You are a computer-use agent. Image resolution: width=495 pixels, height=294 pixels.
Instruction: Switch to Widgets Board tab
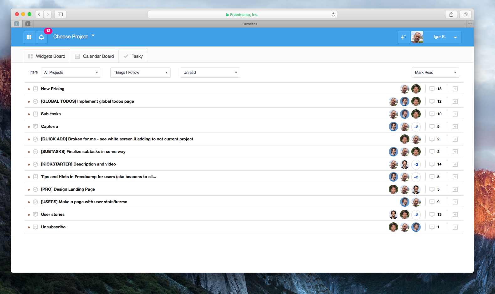point(47,56)
